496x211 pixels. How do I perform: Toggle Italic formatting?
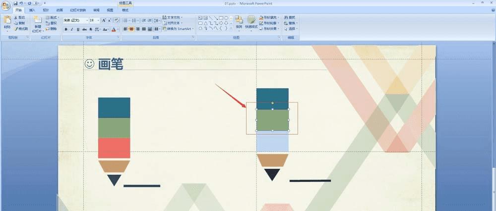tap(72, 29)
